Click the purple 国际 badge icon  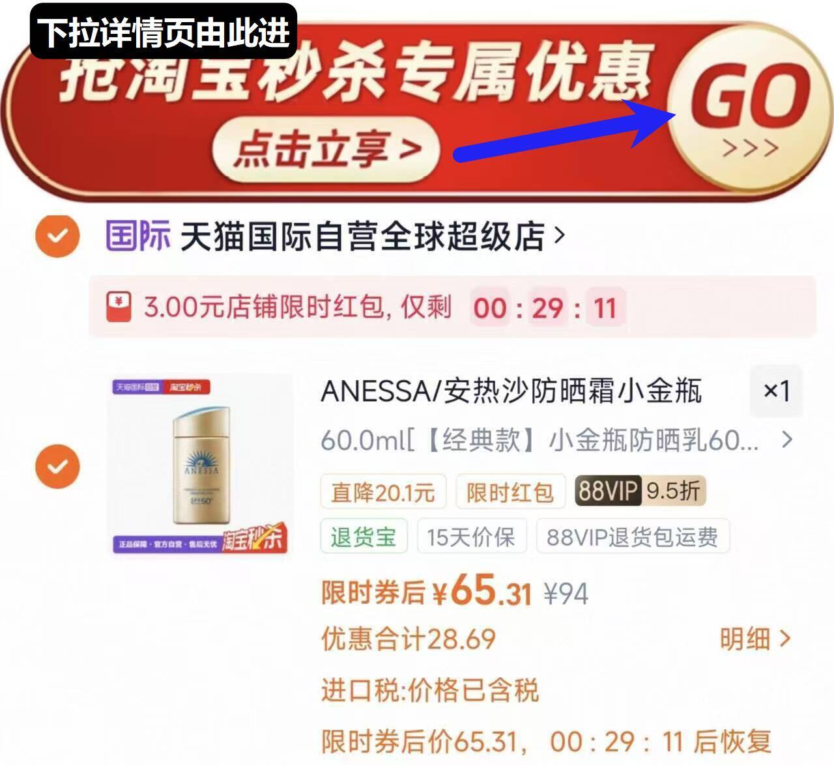point(138,235)
